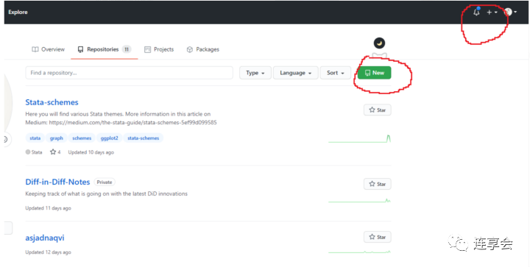
Task: Expand the Type filter dropdown
Action: [255, 73]
